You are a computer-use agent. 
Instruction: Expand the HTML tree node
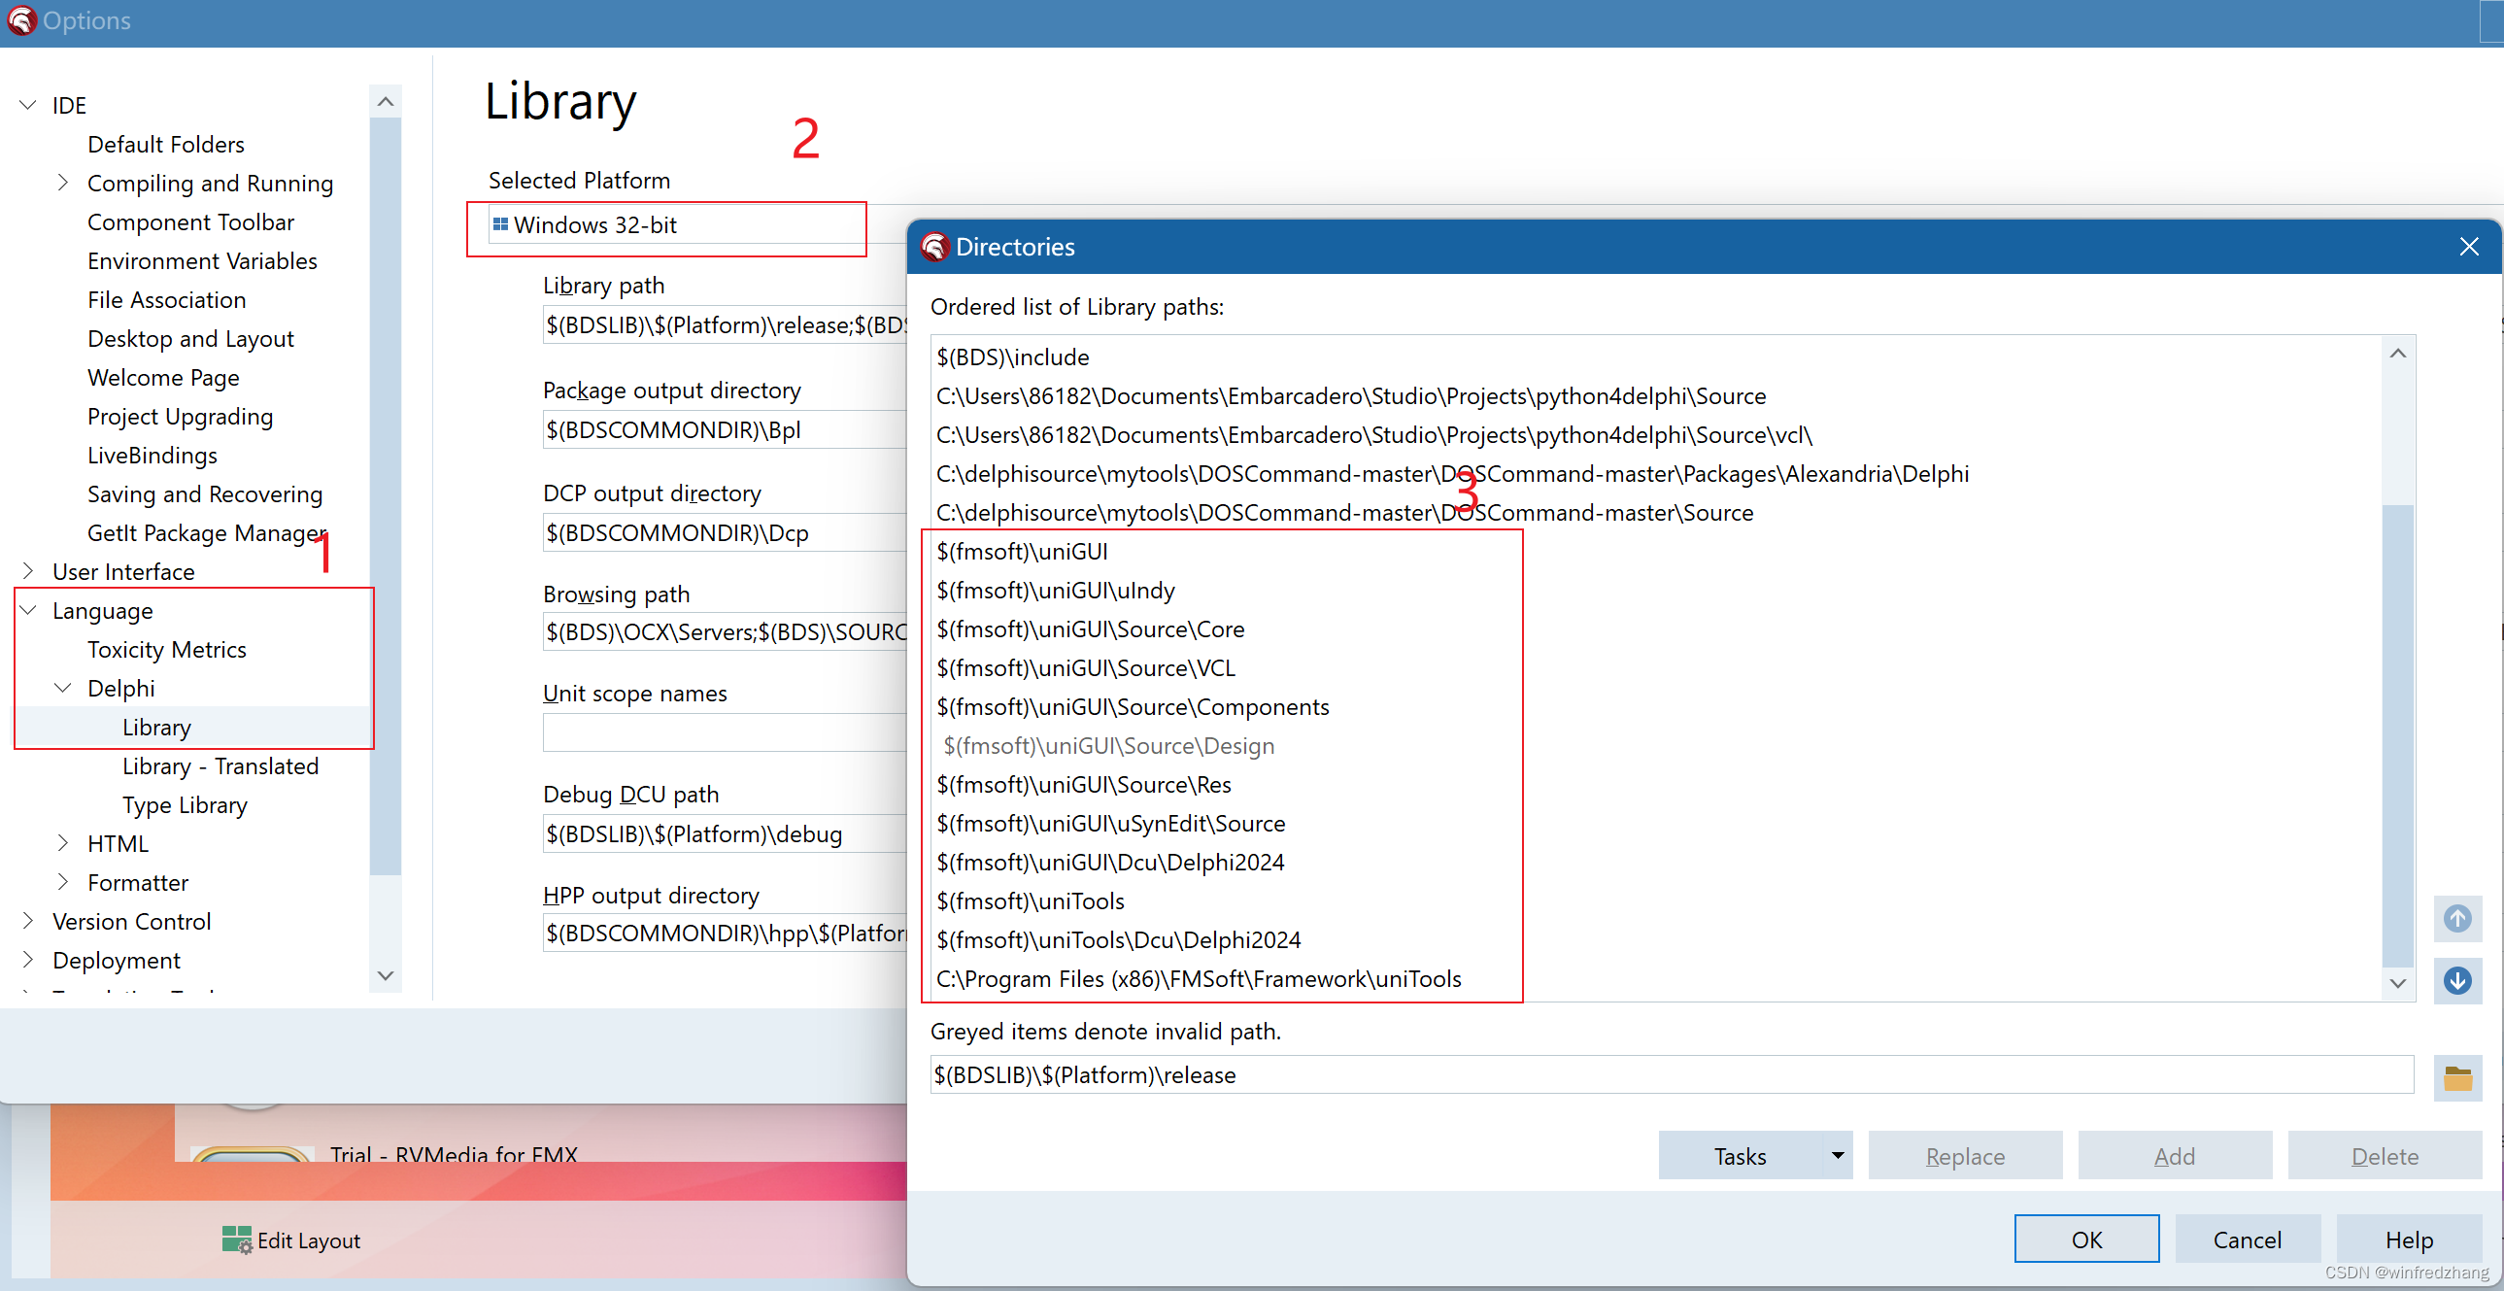click(63, 843)
